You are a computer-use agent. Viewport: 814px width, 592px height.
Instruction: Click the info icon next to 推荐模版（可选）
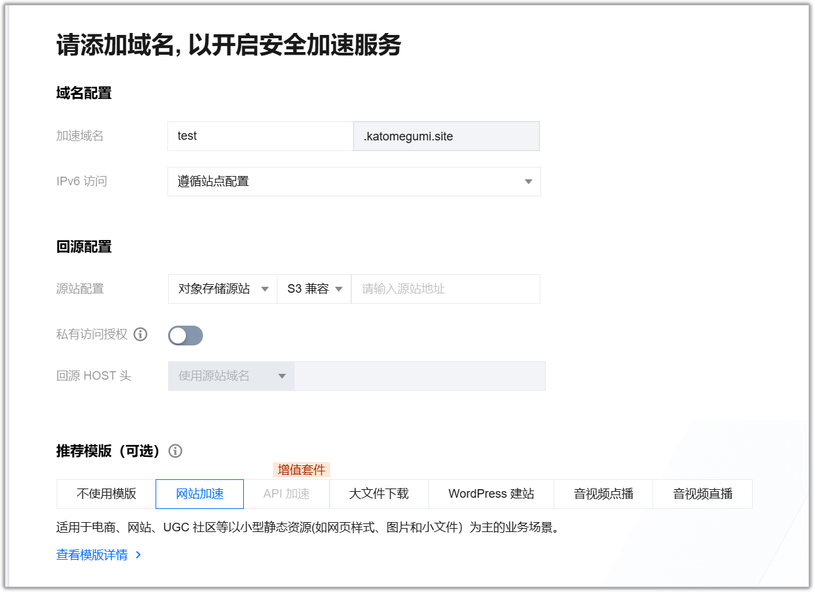[175, 451]
